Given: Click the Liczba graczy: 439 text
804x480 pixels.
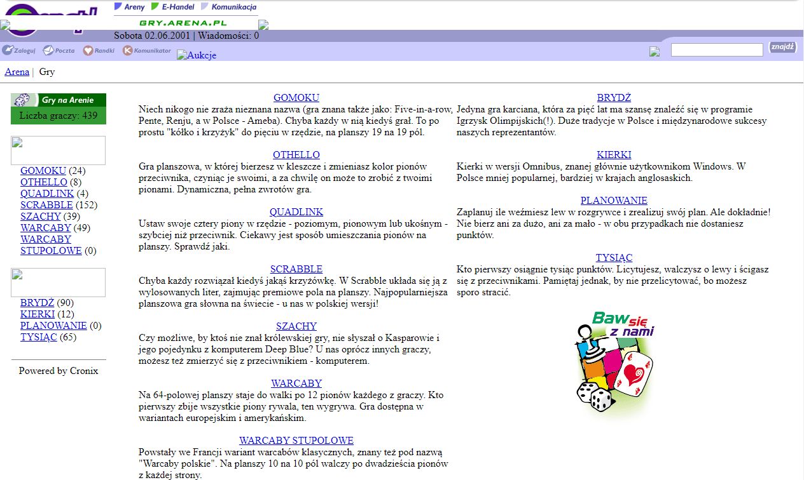Looking at the screenshot, I should (x=59, y=116).
